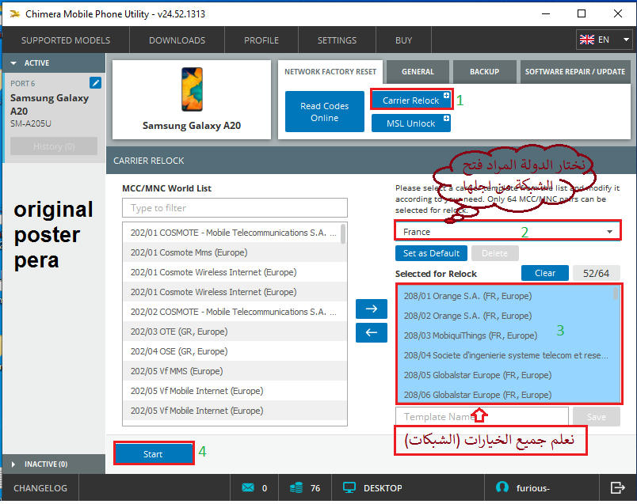
Task: Expand the France country dropdown
Action: coord(609,232)
